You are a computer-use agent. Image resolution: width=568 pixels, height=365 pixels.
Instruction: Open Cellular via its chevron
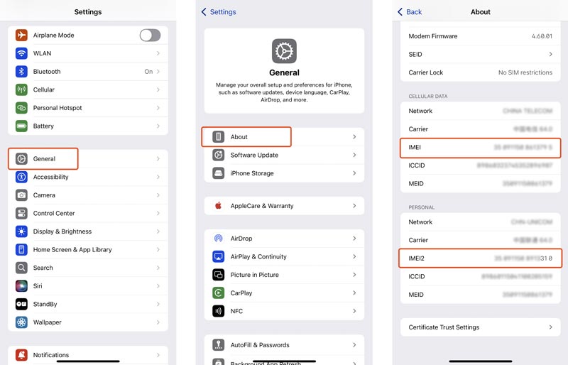pos(158,89)
